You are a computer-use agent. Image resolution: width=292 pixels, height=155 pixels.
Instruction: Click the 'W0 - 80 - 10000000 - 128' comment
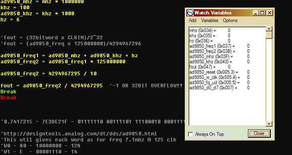pyautogui.click(x=40, y=145)
